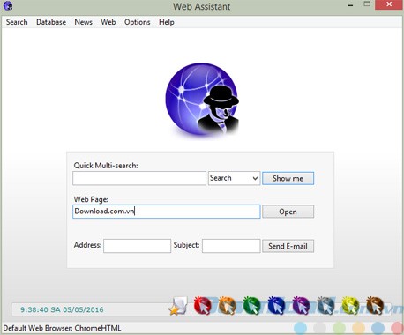
Task: Click the orange cursor globe icon
Action: point(228,306)
